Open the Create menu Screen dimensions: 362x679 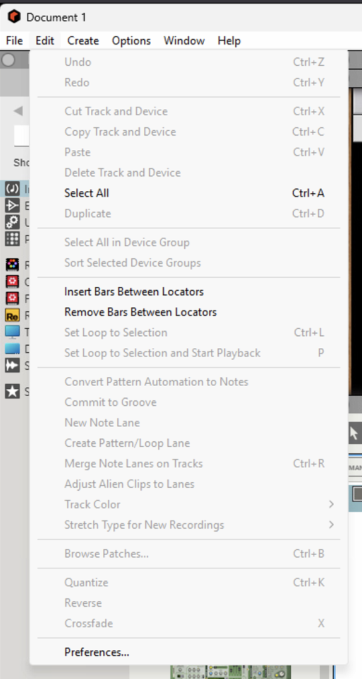pos(83,41)
